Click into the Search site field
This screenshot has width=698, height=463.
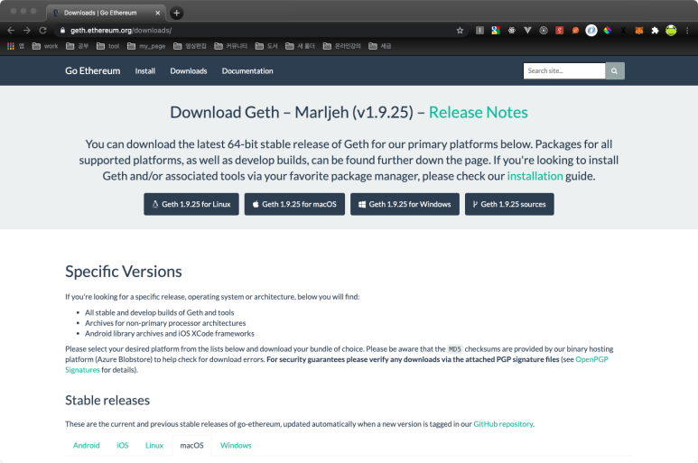(x=564, y=70)
